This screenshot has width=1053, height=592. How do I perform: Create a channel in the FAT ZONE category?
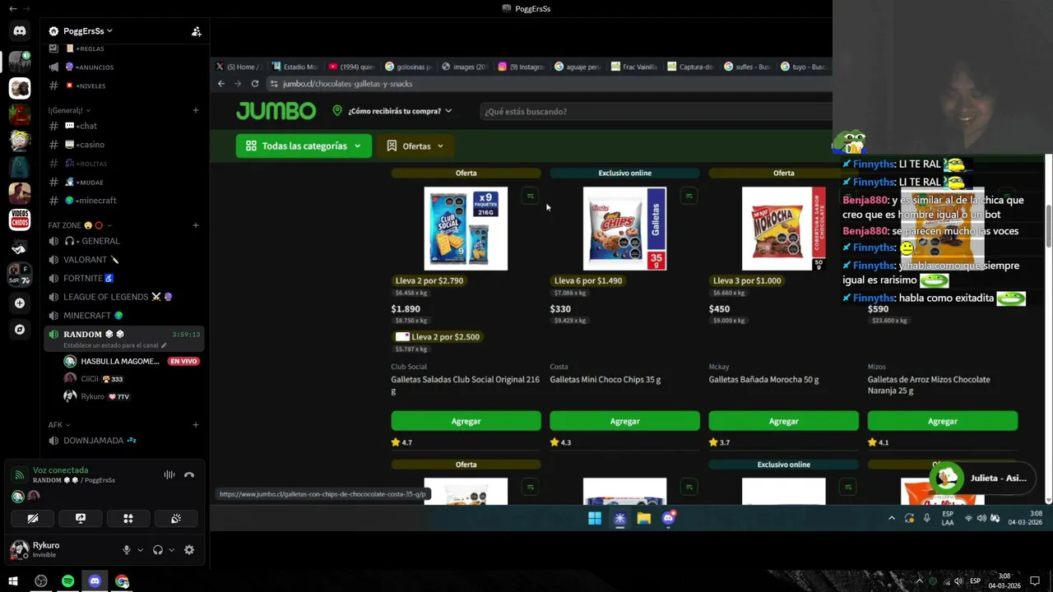196,225
